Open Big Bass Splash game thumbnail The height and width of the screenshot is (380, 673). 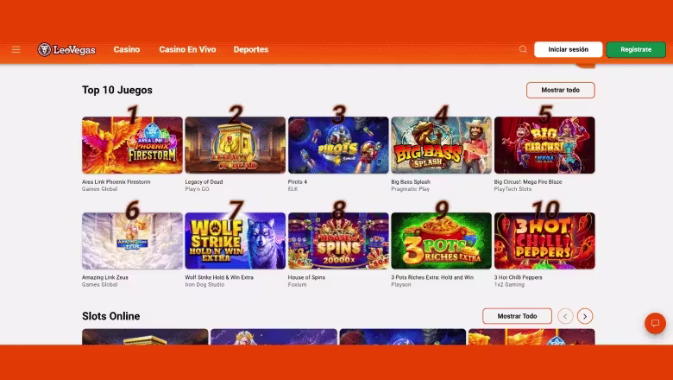coord(441,145)
